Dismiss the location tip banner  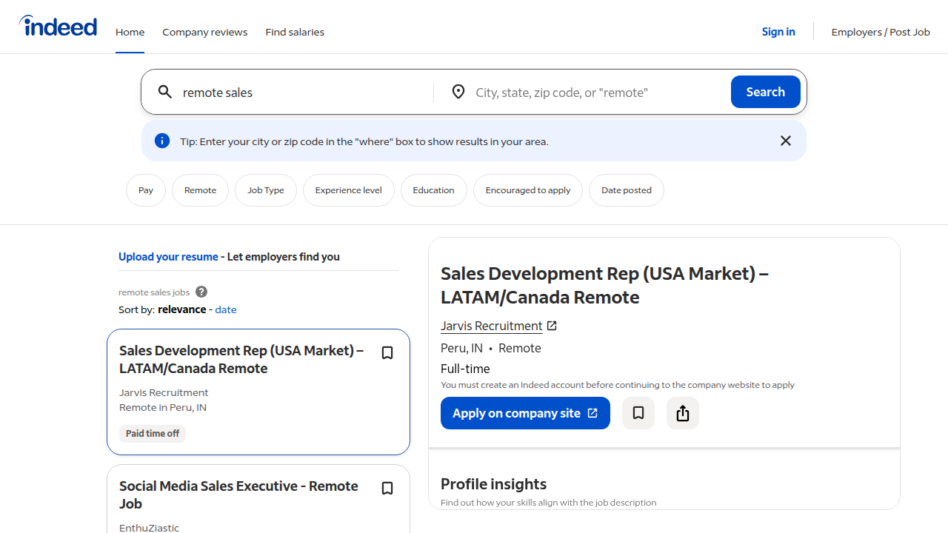[786, 141]
